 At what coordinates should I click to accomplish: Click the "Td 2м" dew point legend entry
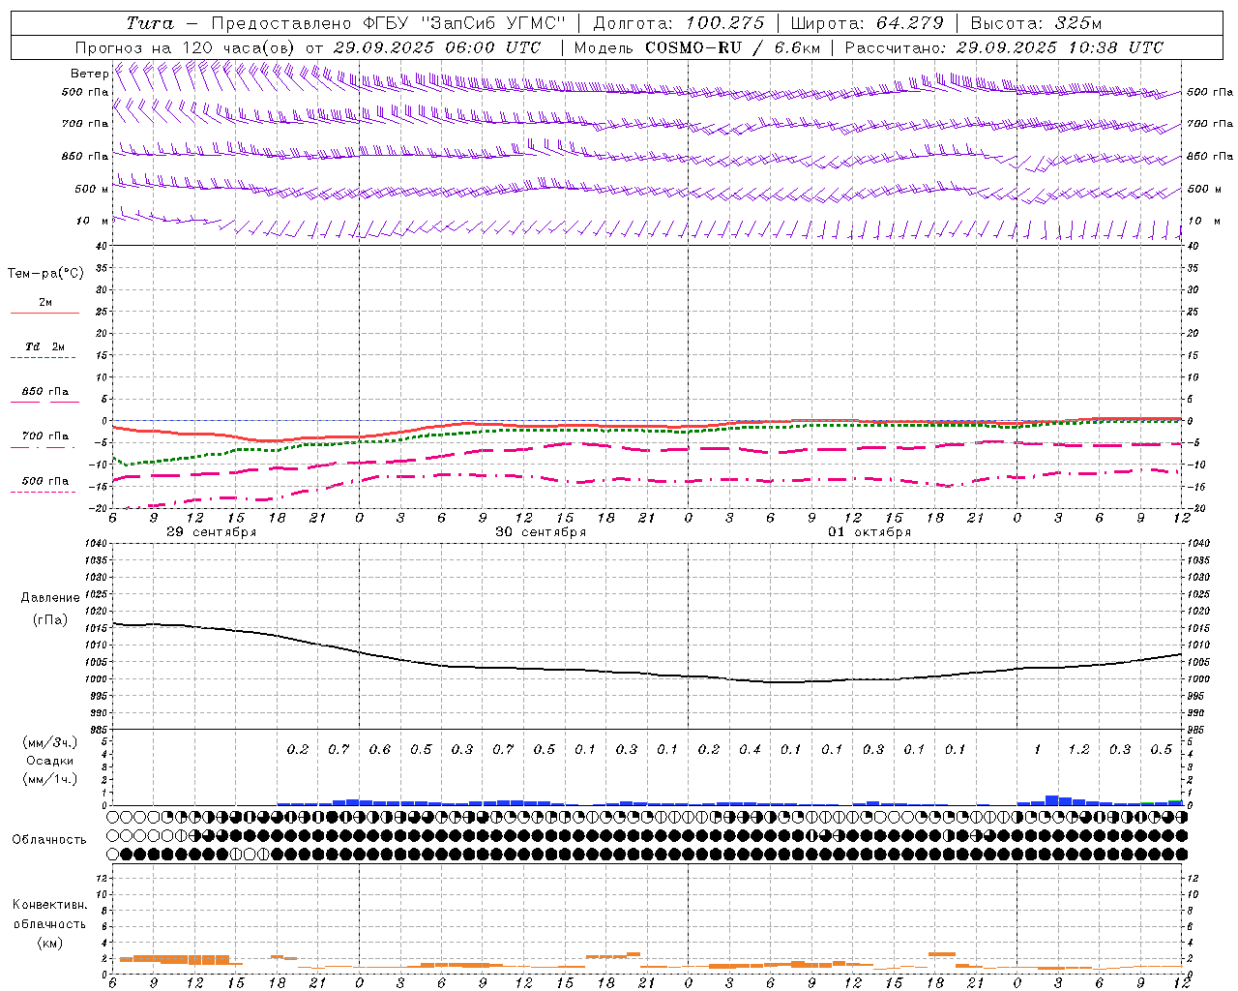point(44,346)
